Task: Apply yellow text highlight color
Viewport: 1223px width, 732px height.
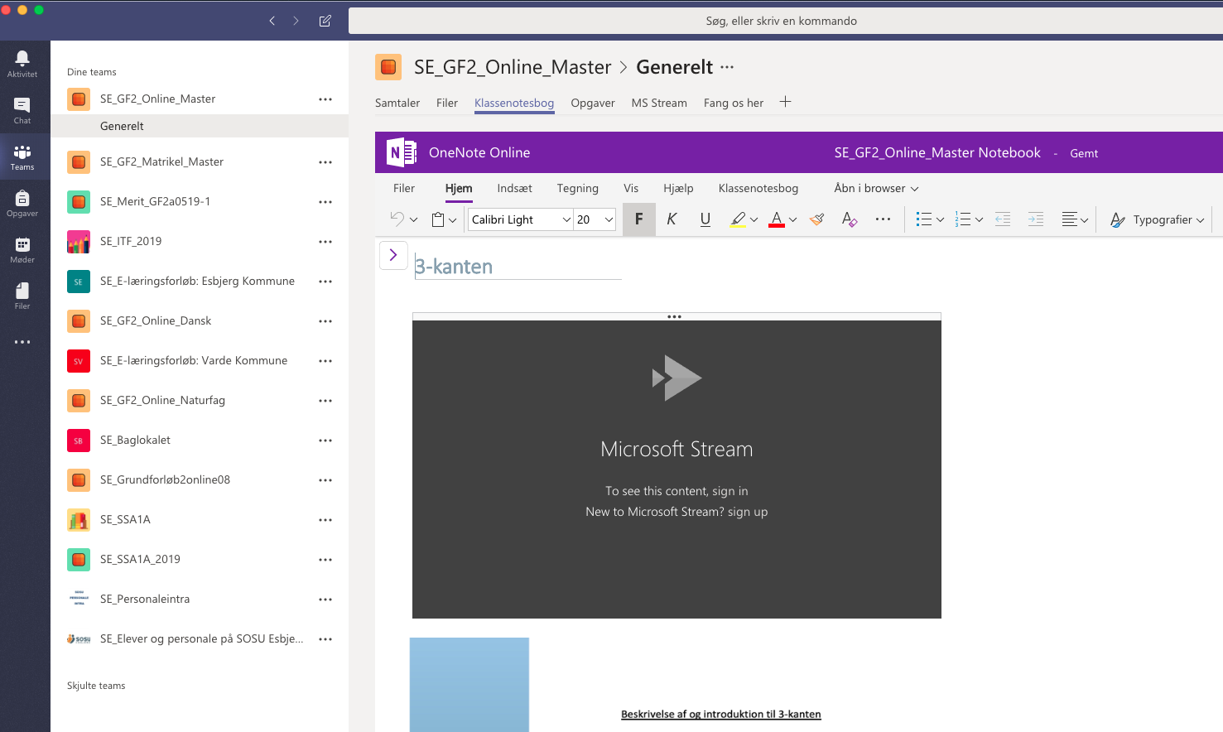Action: point(738,219)
